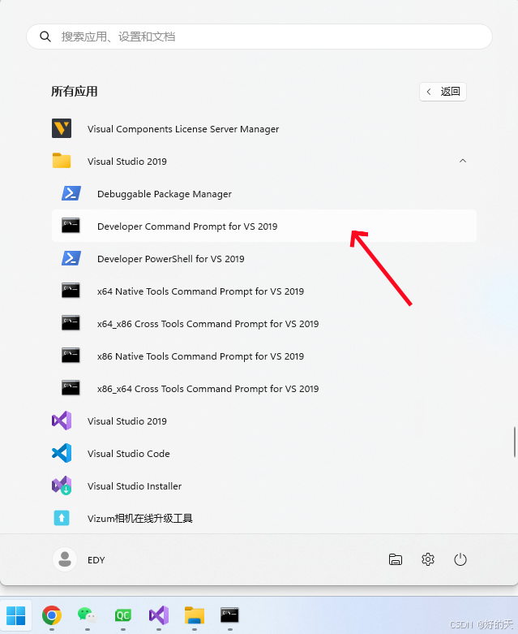Open the green QC app on taskbar
Viewport: 518px width, 634px height.
(122, 615)
